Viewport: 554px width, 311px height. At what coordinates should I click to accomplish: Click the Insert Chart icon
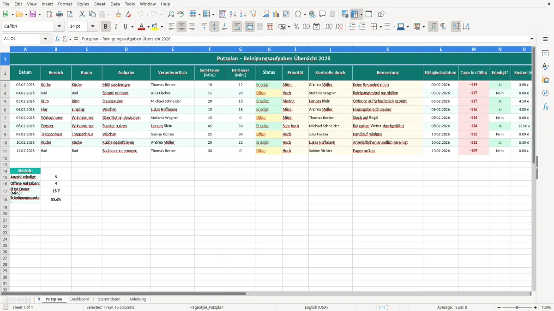[x=276, y=14]
